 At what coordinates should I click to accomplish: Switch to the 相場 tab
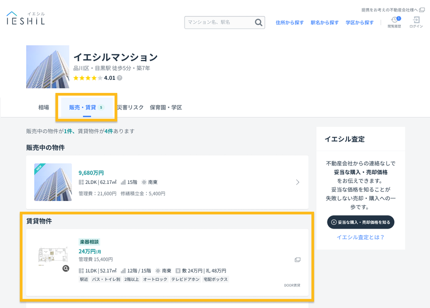click(44, 108)
